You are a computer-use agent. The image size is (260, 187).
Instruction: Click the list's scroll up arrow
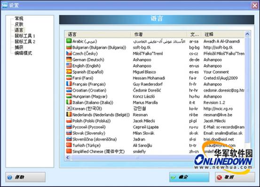point(247,34)
